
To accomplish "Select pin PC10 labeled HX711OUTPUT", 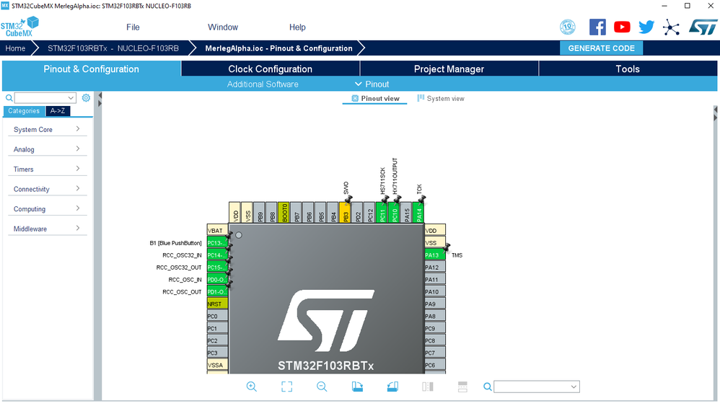I will (394, 213).
